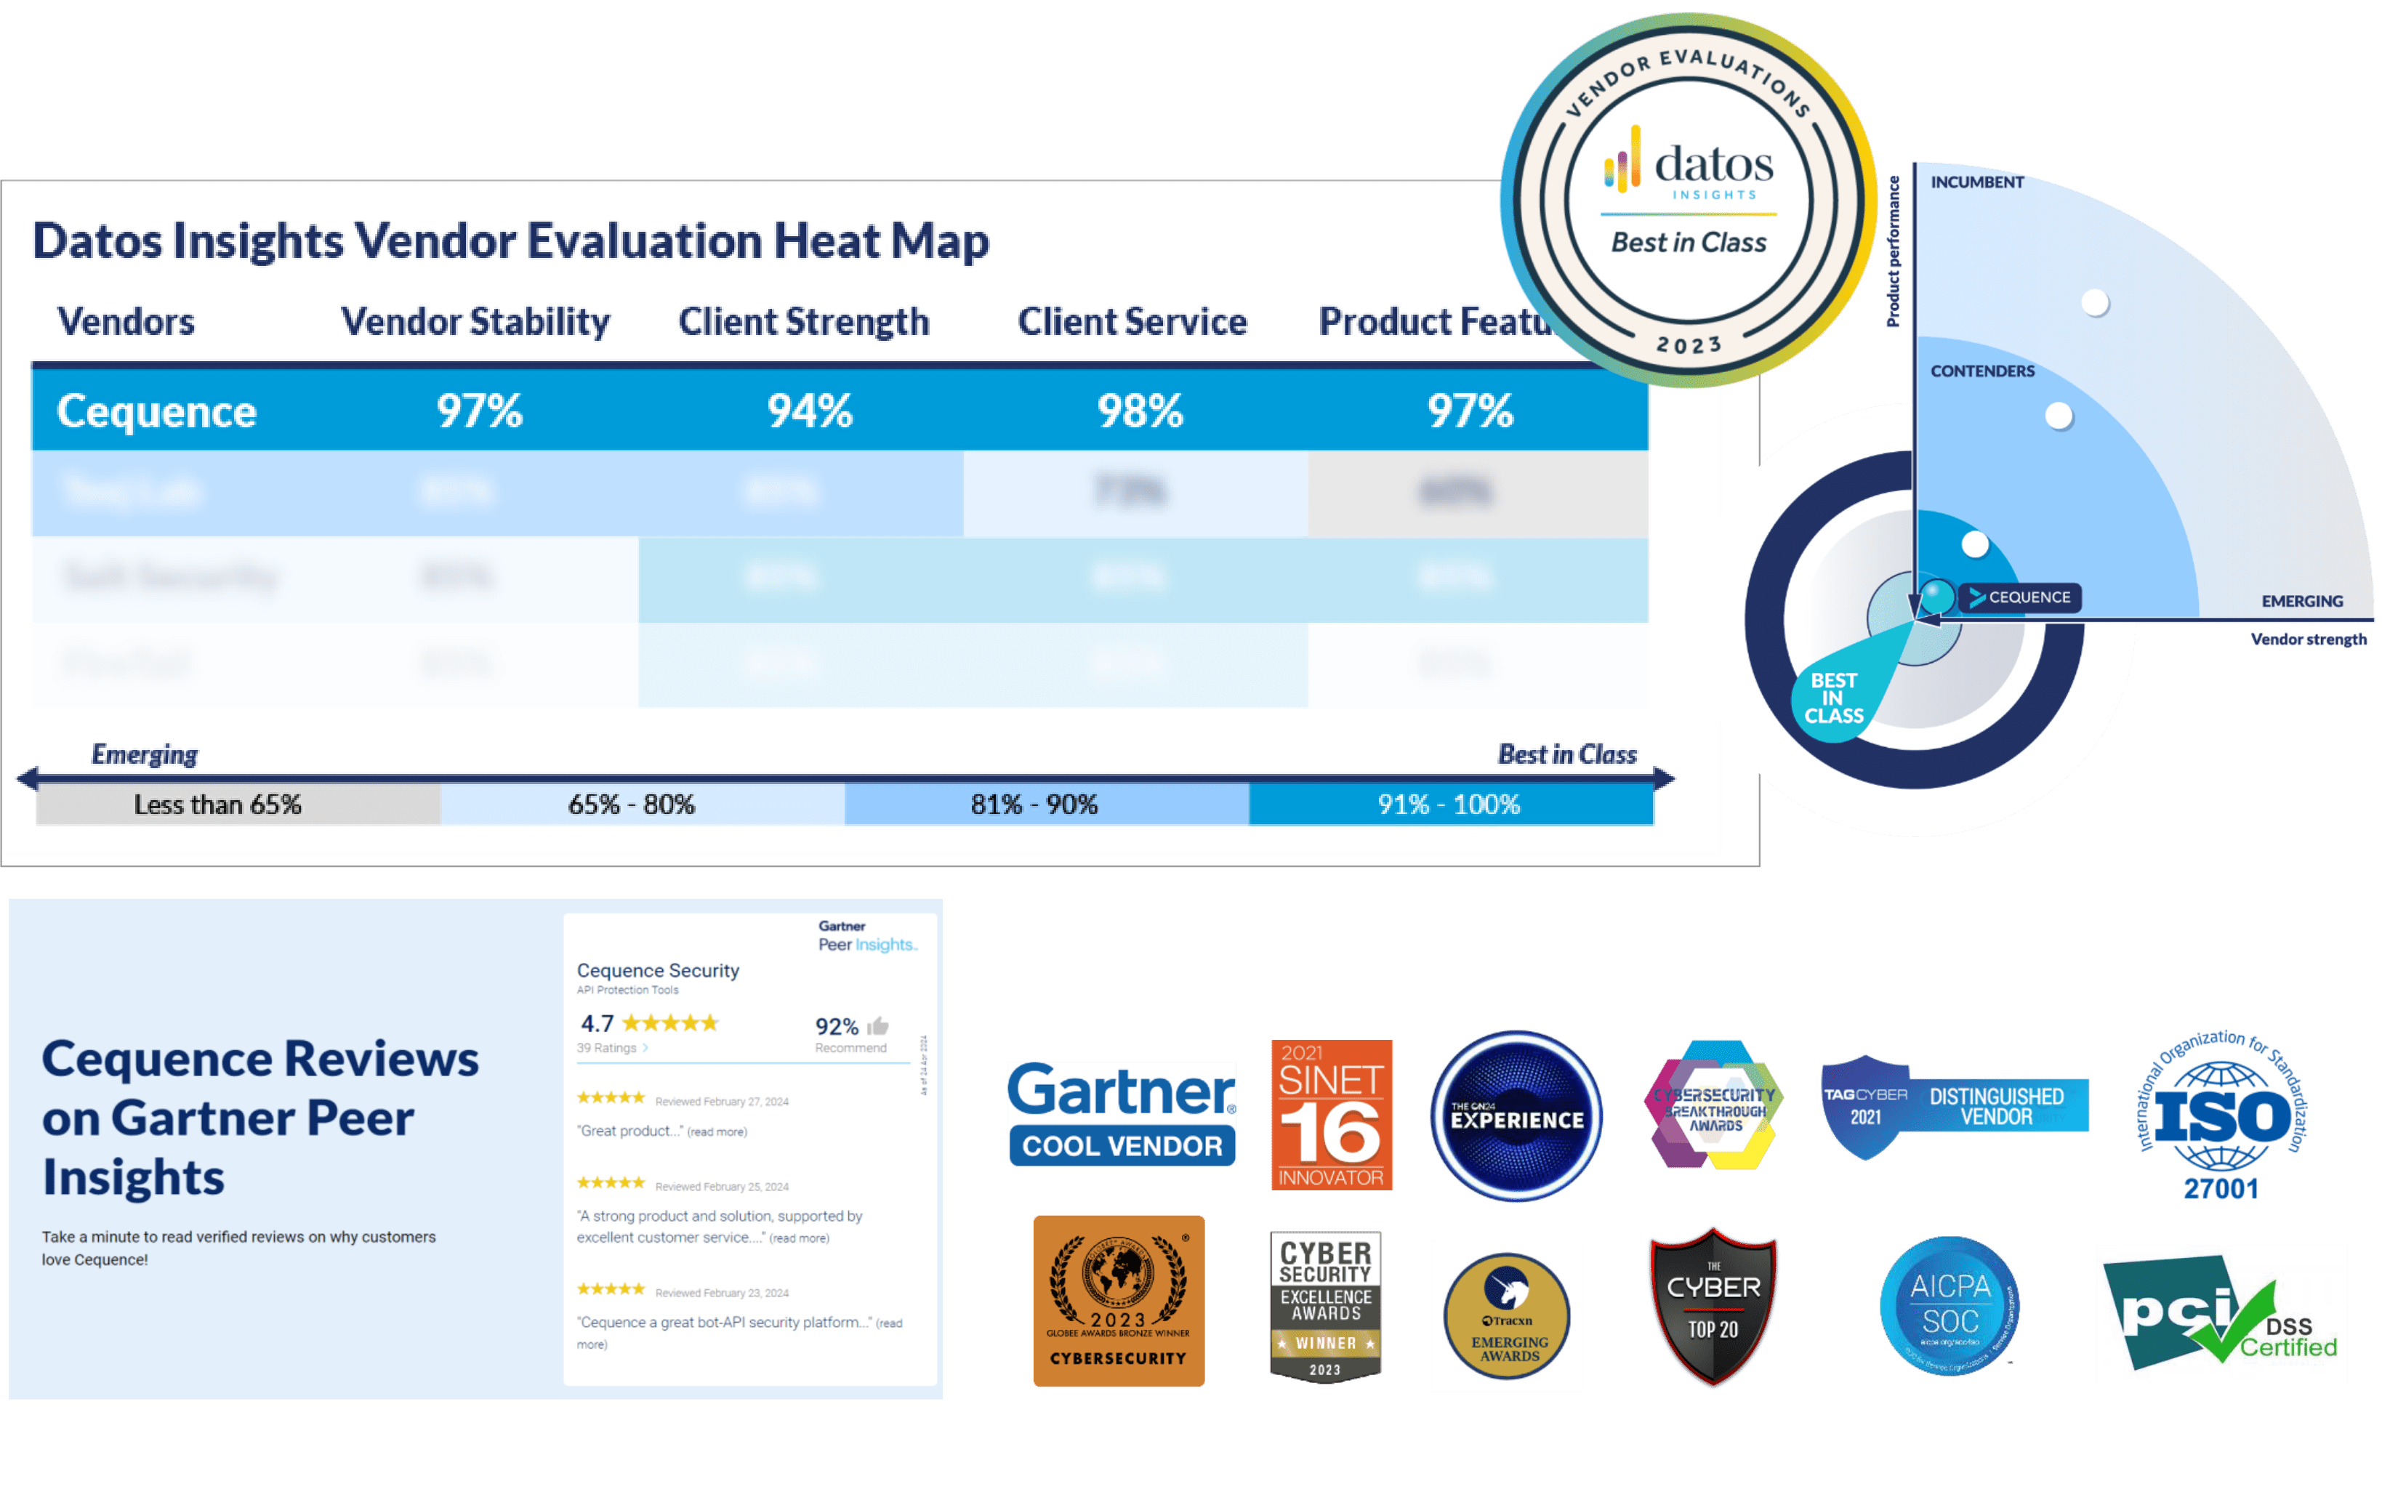Click the EMERGING zone label
Screen dimensions: 2382x1489
2302,601
